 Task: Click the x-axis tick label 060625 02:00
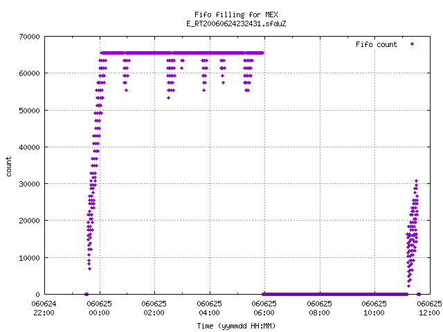tap(154, 308)
